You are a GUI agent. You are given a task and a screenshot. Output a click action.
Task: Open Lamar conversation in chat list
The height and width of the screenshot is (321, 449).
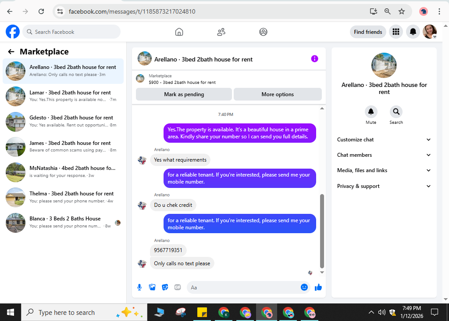(x=63, y=96)
